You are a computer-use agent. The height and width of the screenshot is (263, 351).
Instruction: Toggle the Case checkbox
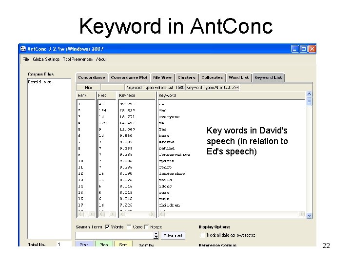[129, 227]
